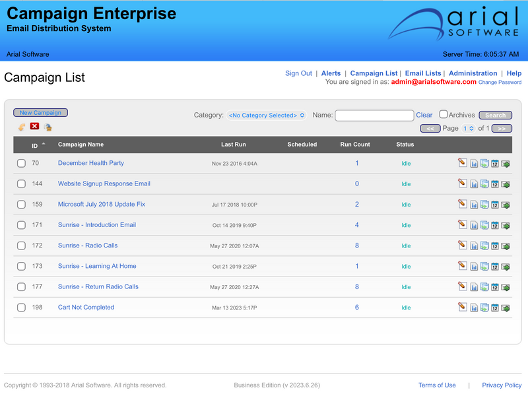Screen dimensions: 528x396
Task: Send Sunrise - Introduction Email with envelope icon
Action: click(506, 226)
